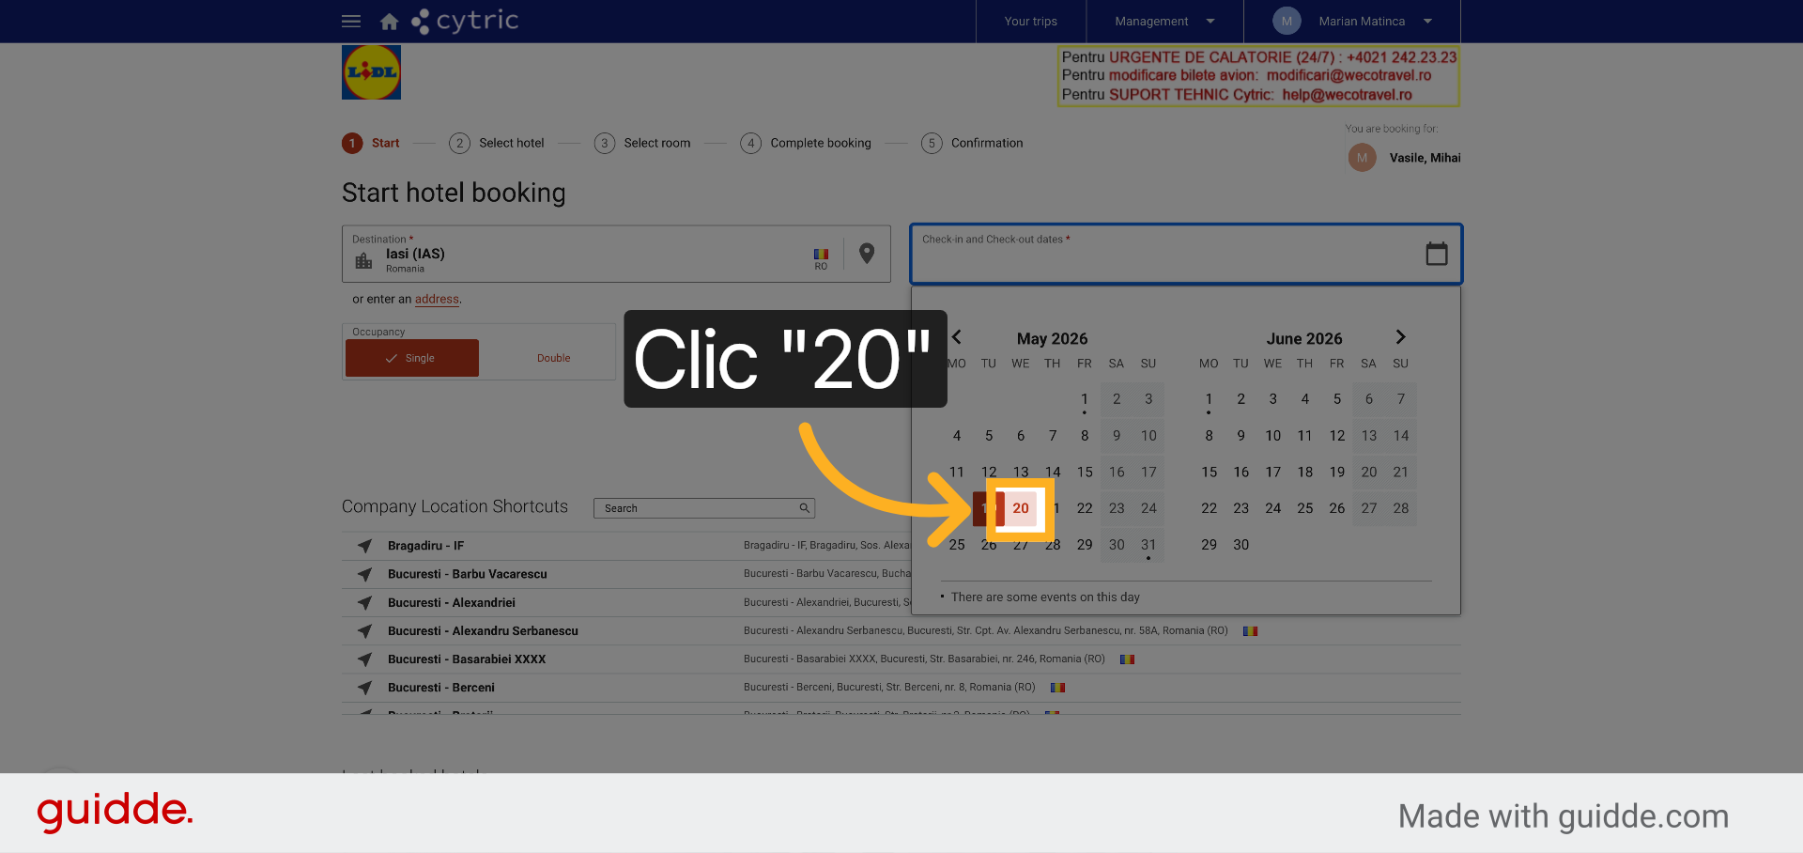The height and width of the screenshot is (853, 1803).
Task: Select Double occupancy option
Action: point(554,358)
